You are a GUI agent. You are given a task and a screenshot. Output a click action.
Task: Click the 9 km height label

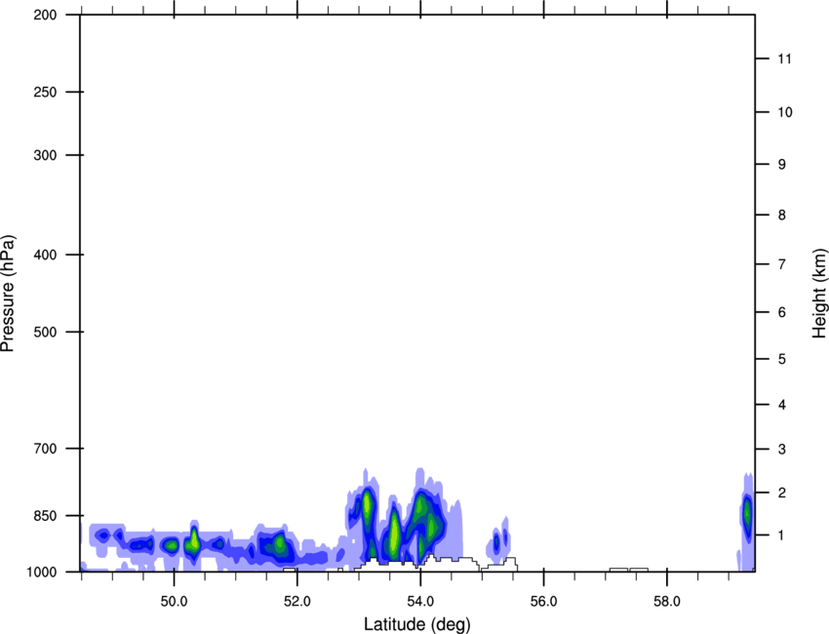pos(782,165)
